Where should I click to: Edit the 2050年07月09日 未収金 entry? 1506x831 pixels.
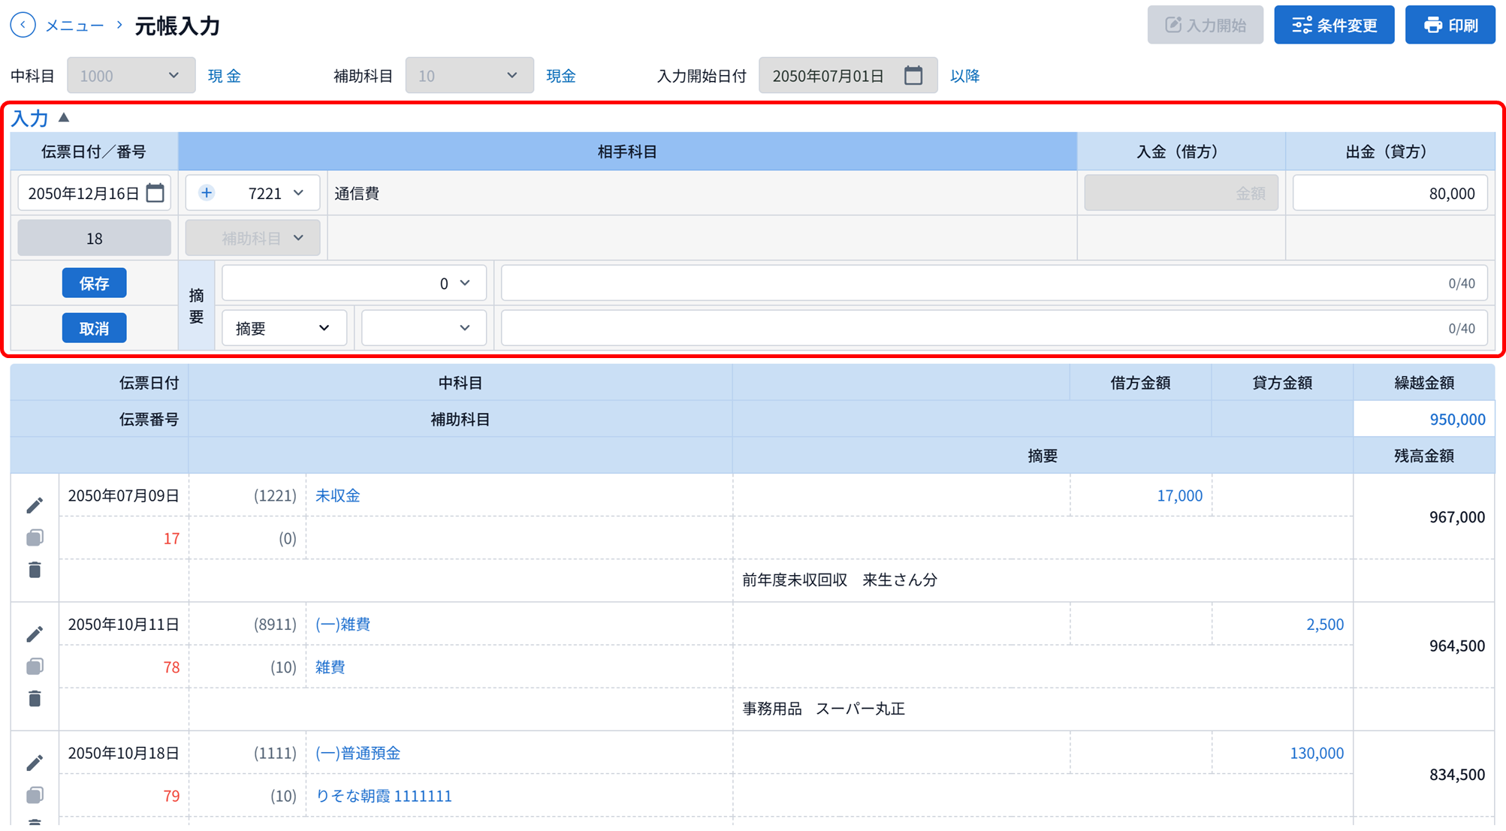[35, 505]
